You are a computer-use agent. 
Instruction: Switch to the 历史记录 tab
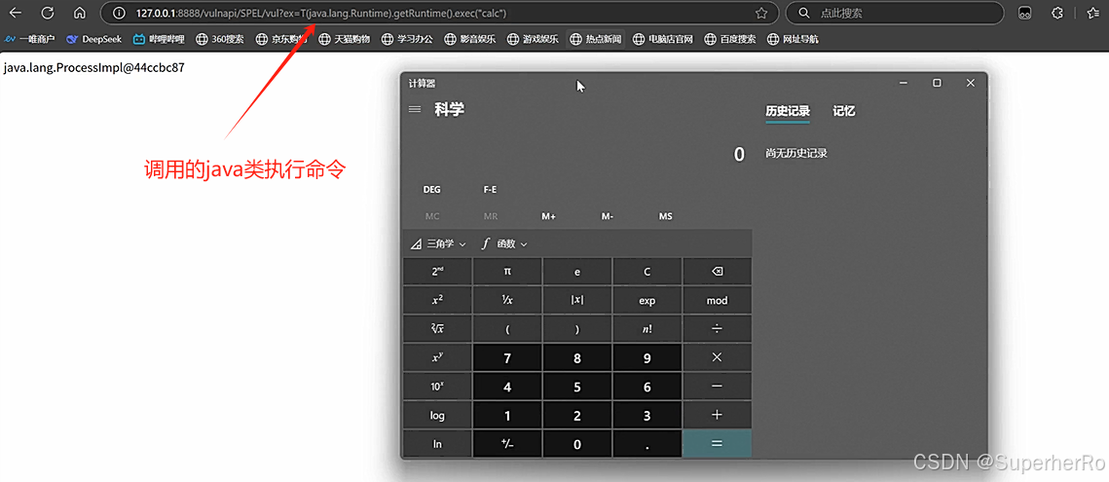click(x=787, y=111)
